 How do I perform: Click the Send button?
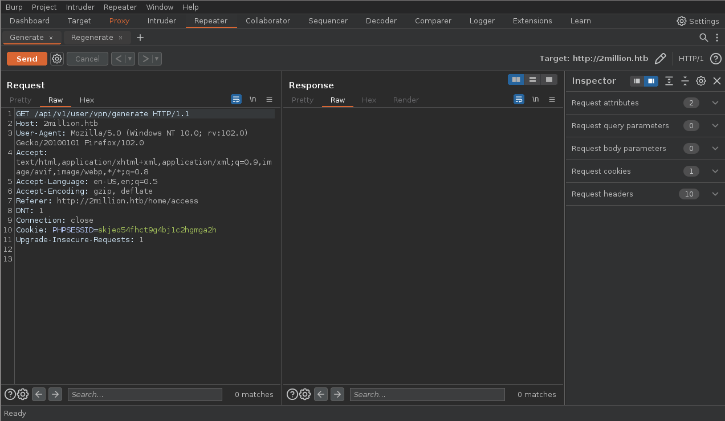click(27, 59)
